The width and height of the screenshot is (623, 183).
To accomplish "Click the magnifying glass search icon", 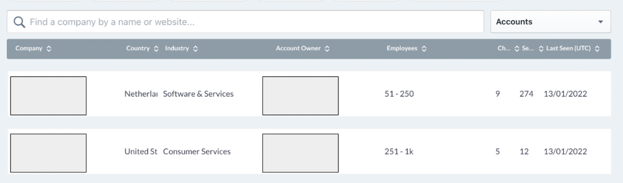I will tap(19, 22).
